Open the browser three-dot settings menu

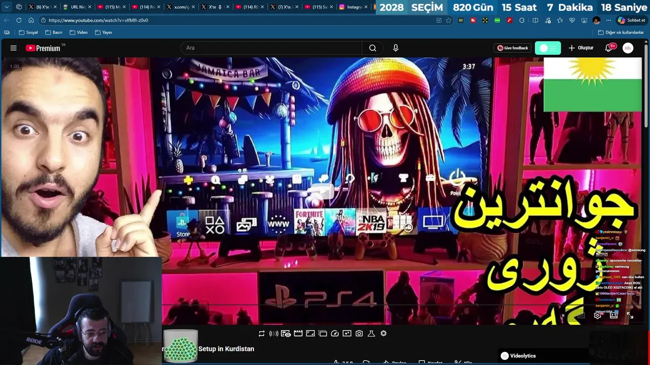608,20
